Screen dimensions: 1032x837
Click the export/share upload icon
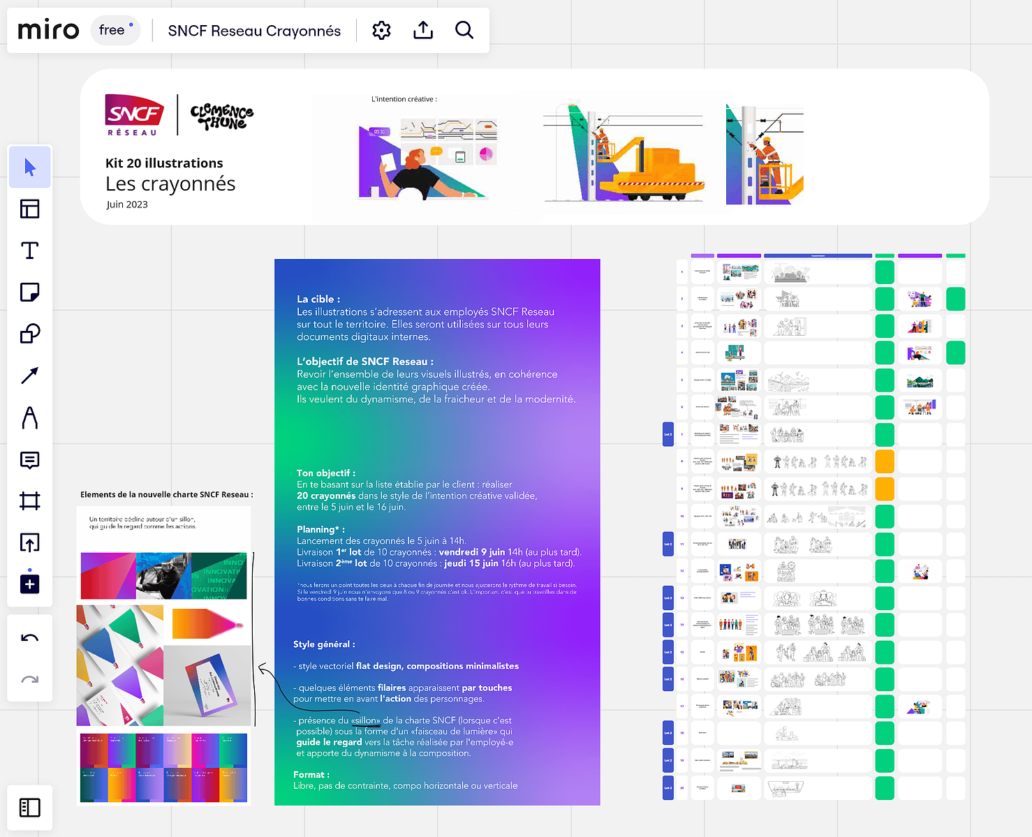coord(423,30)
